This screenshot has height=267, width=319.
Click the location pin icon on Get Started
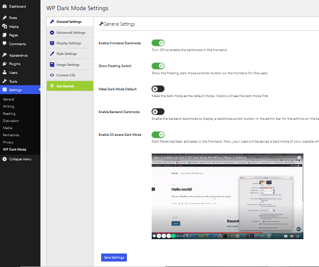pyautogui.click(x=52, y=86)
